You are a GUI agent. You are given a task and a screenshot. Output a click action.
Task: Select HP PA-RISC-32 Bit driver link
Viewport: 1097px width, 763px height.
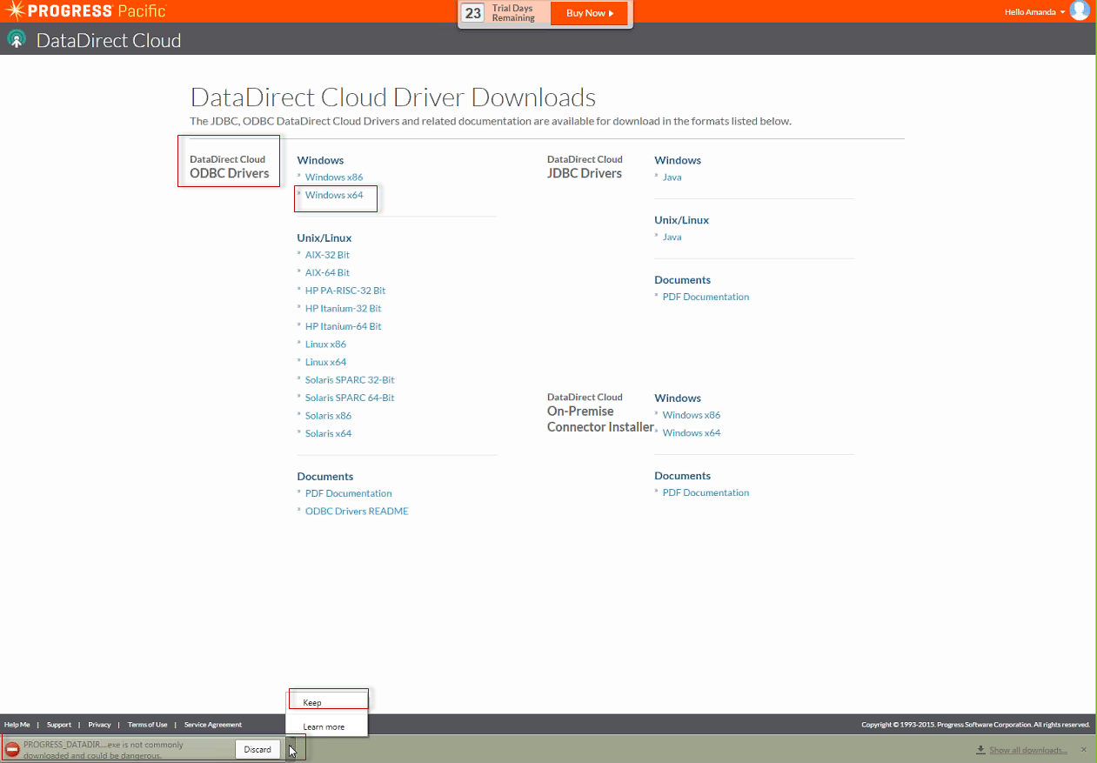click(x=345, y=291)
